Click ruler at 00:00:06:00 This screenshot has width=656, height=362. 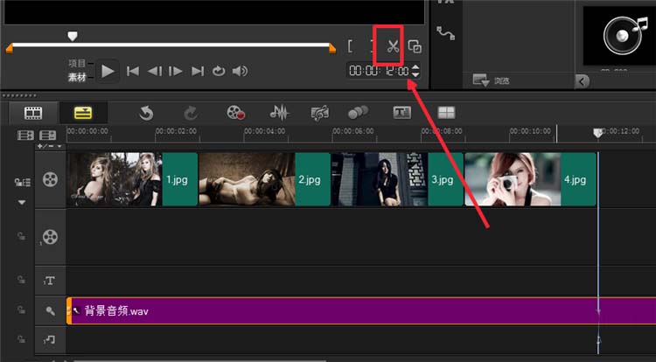pyautogui.click(x=353, y=131)
